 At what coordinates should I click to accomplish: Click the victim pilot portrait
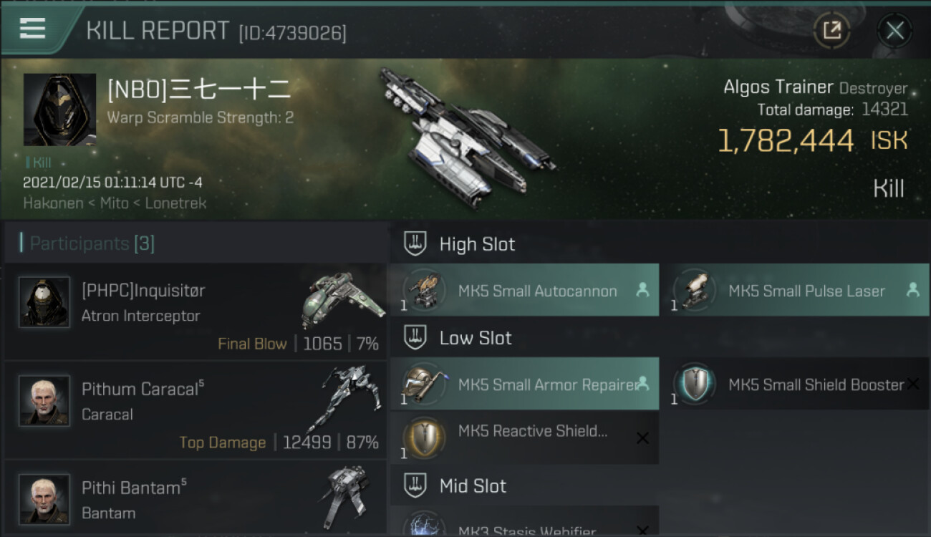[x=59, y=110]
